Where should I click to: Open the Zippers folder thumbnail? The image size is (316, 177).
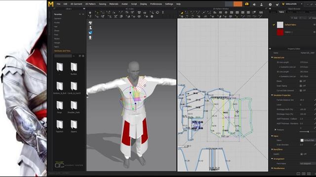74,124
